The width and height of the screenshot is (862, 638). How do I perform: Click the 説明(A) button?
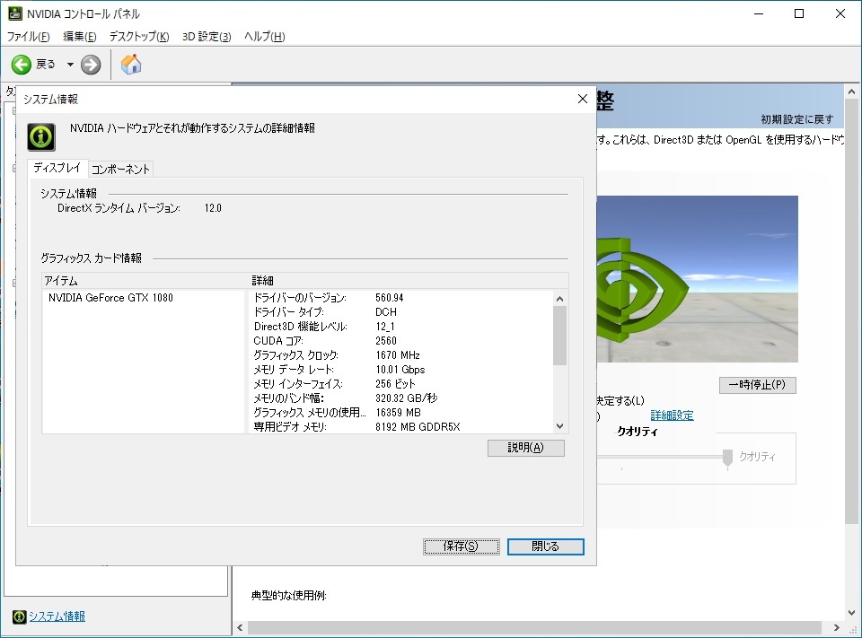(x=525, y=448)
